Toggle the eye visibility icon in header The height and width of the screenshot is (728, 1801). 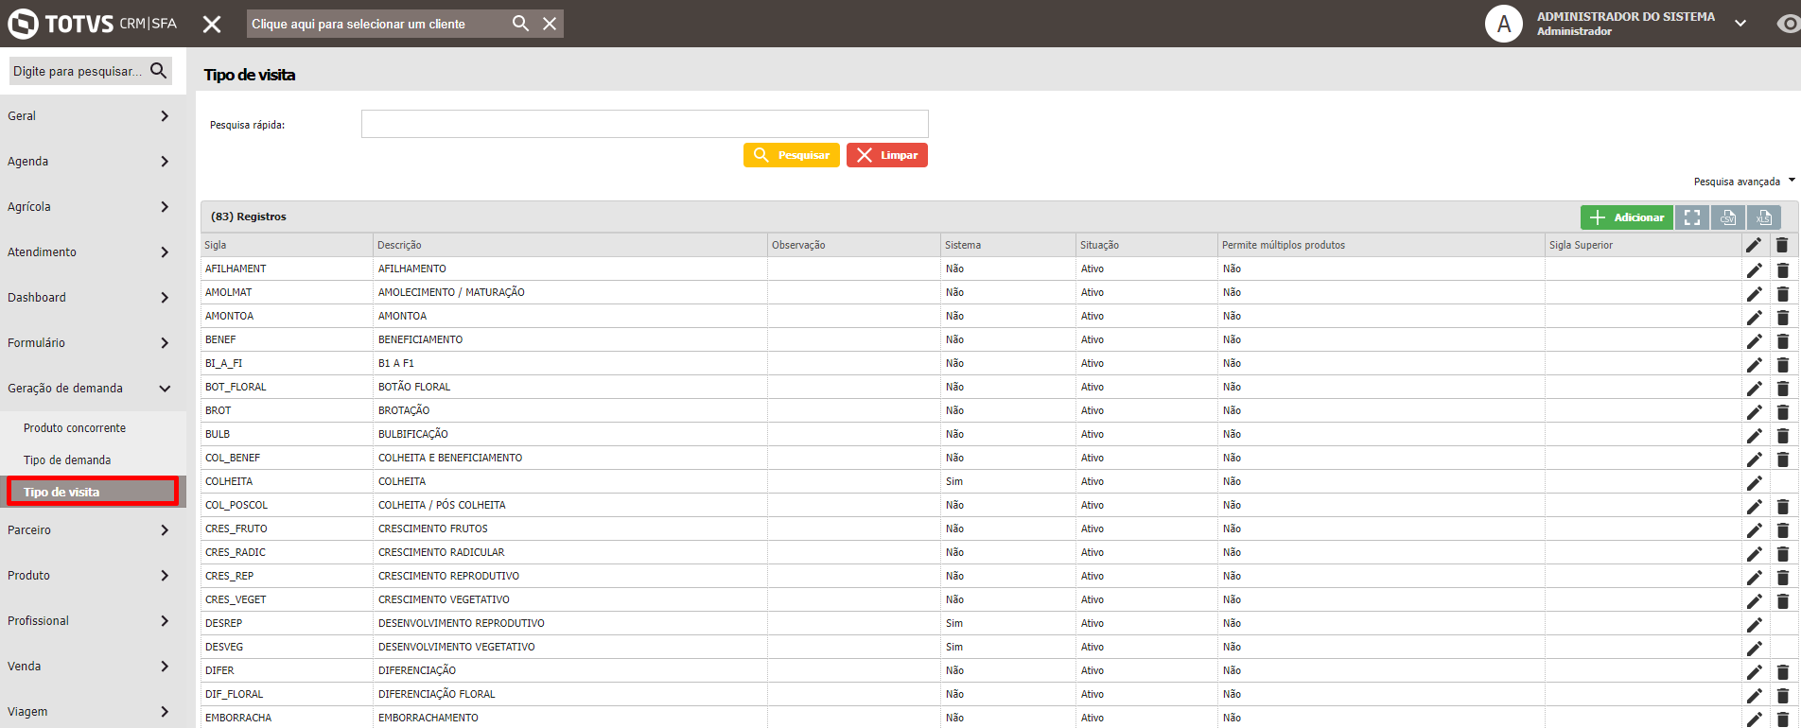pos(1788,24)
